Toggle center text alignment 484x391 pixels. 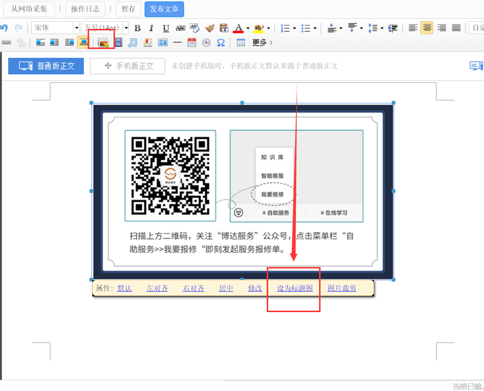point(427,28)
